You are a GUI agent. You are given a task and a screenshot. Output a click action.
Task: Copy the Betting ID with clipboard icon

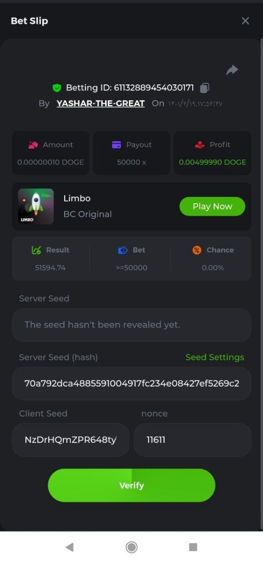204,88
